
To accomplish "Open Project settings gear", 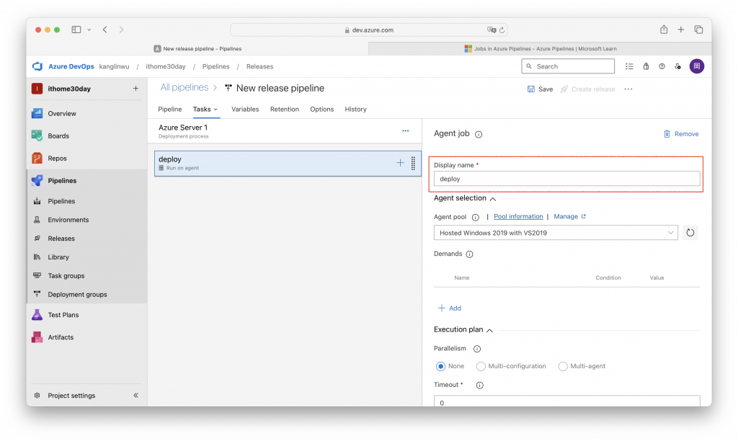I will tap(37, 396).
